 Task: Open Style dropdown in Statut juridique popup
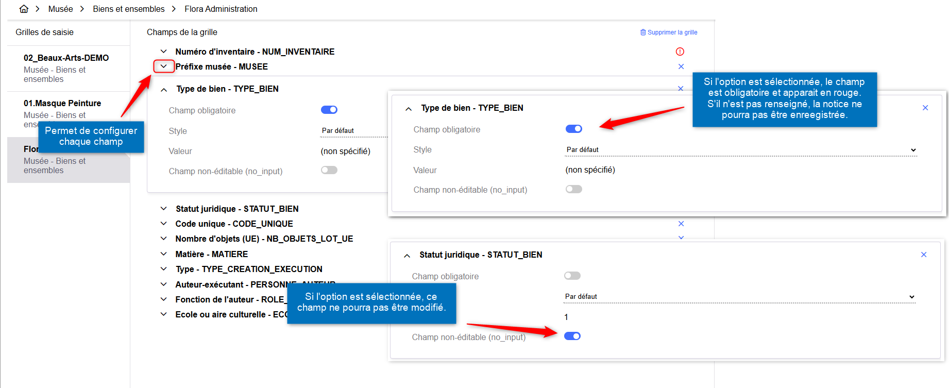[x=739, y=297]
